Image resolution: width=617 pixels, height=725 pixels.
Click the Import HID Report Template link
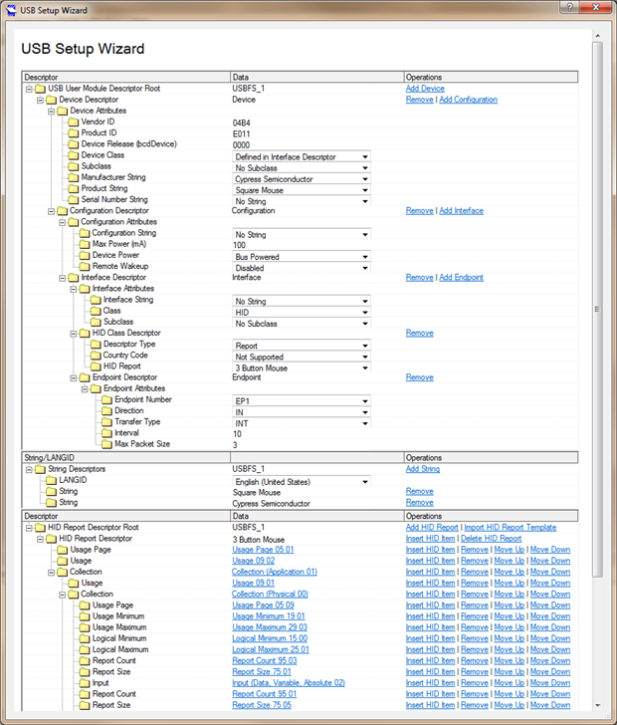click(x=510, y=527)
